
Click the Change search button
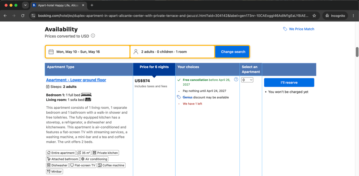[x=232, y=52]
